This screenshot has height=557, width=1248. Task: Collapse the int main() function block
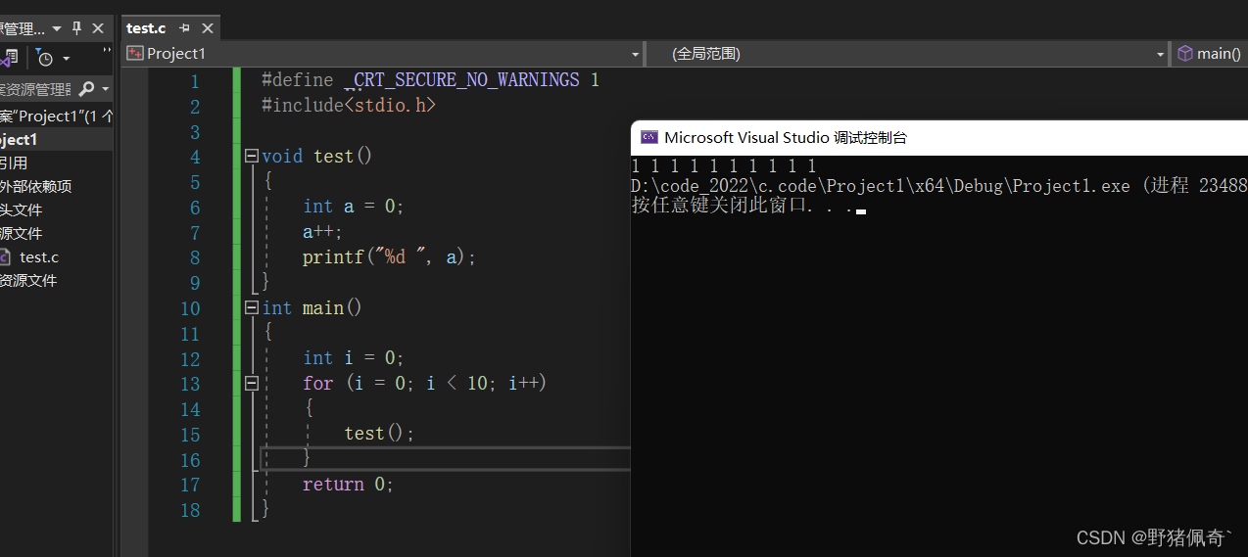252,308
